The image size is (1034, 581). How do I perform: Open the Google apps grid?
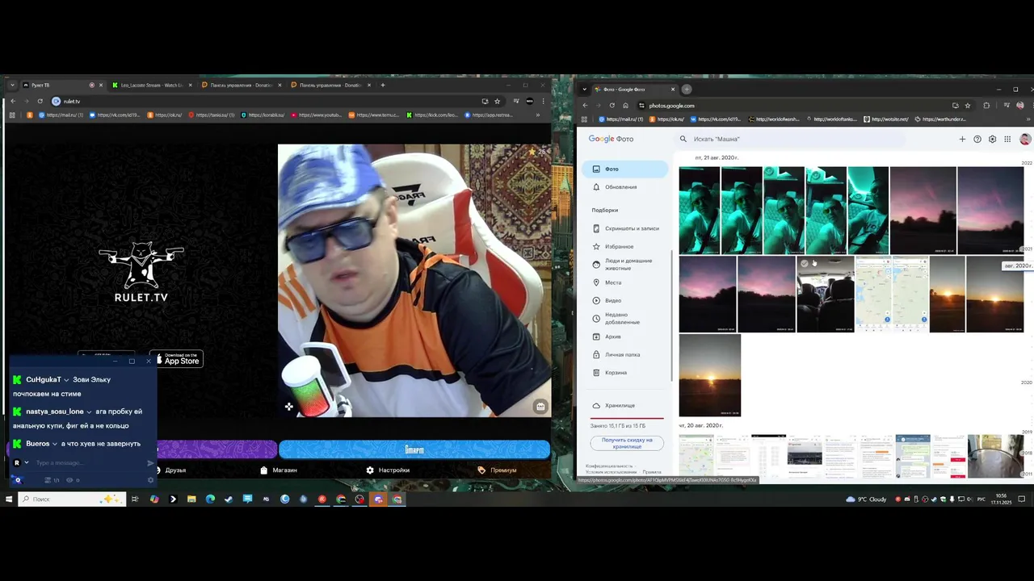coord(1007,139)
